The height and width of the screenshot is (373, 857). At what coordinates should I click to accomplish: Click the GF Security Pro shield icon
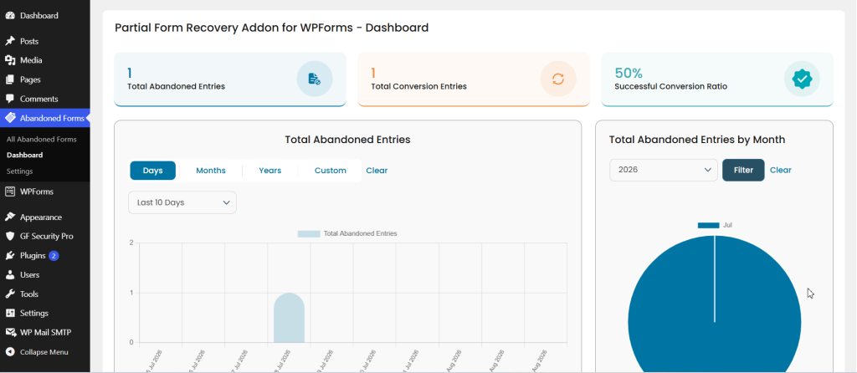point(10,237)
